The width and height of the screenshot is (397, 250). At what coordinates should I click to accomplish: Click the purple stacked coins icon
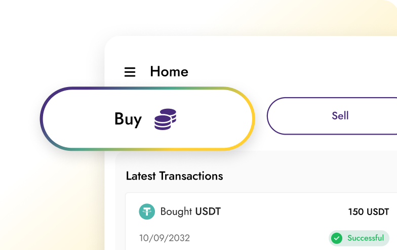point(165,119)
